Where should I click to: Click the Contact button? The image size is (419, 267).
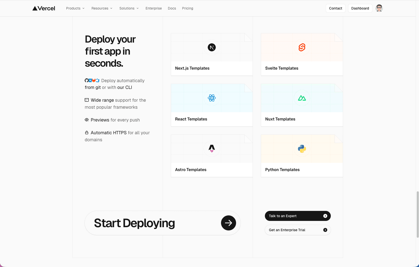coord(335,8)
